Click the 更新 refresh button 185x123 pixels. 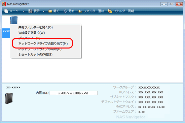tap(69, 11)
